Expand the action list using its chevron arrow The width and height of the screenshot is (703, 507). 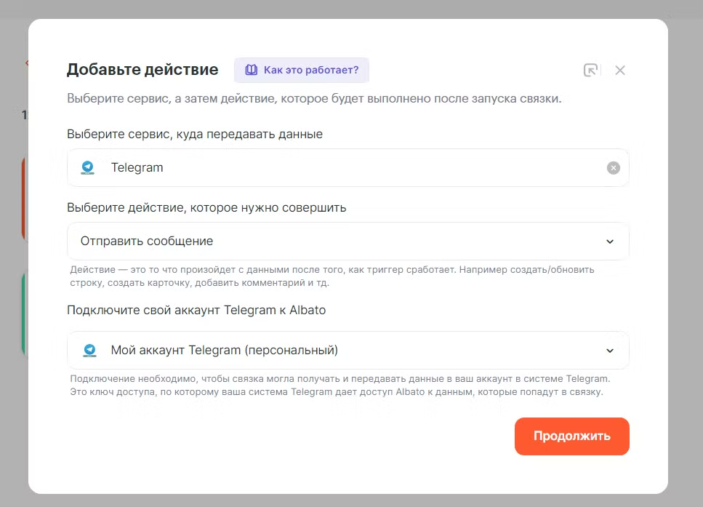610,241
